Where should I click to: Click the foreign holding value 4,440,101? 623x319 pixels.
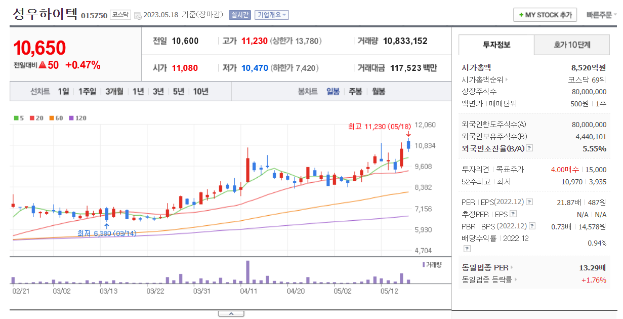[x=590, y=136]
